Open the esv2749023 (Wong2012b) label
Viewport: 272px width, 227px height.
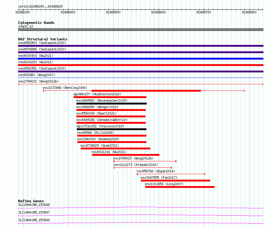coord(133,158)
